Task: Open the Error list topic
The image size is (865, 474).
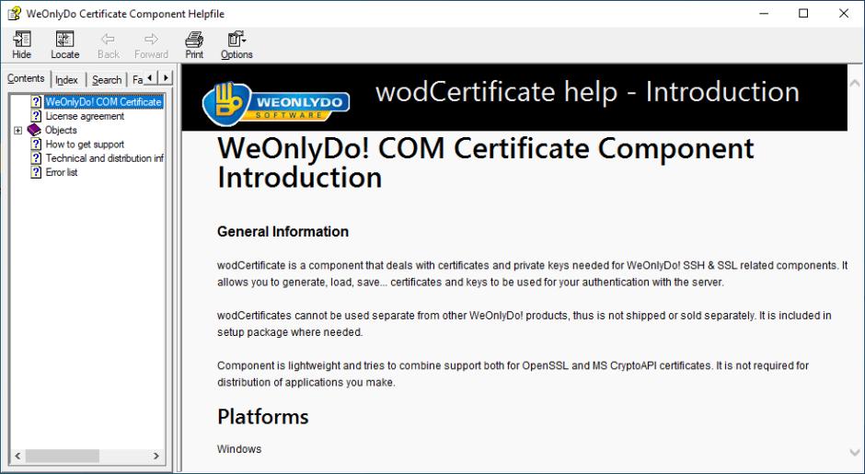Action: pos(62,172)
